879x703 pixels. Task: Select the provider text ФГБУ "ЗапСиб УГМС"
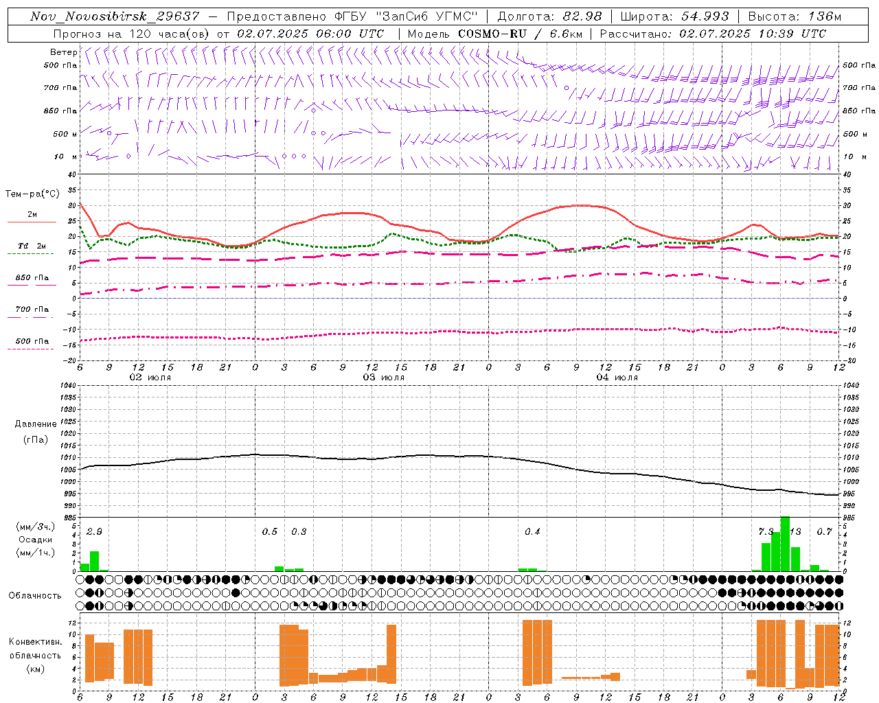point(405,16)
